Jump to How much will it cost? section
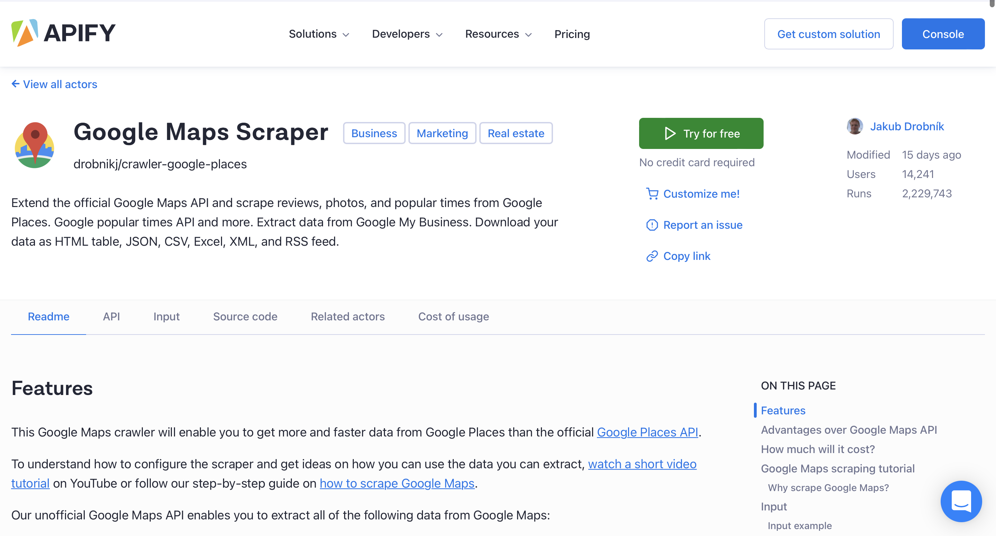The height and width of the screenshot is (536, 996). [x=818, y=449]
